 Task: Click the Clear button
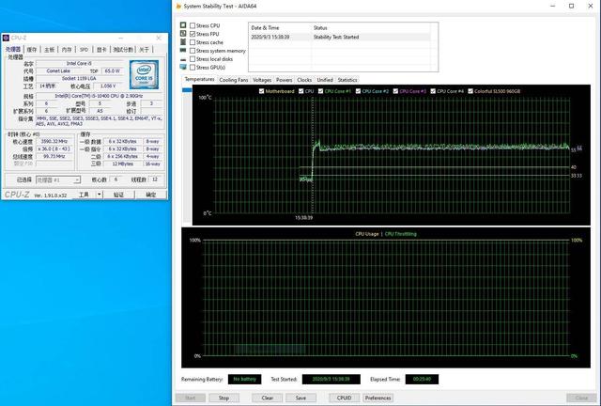(267, 398)
